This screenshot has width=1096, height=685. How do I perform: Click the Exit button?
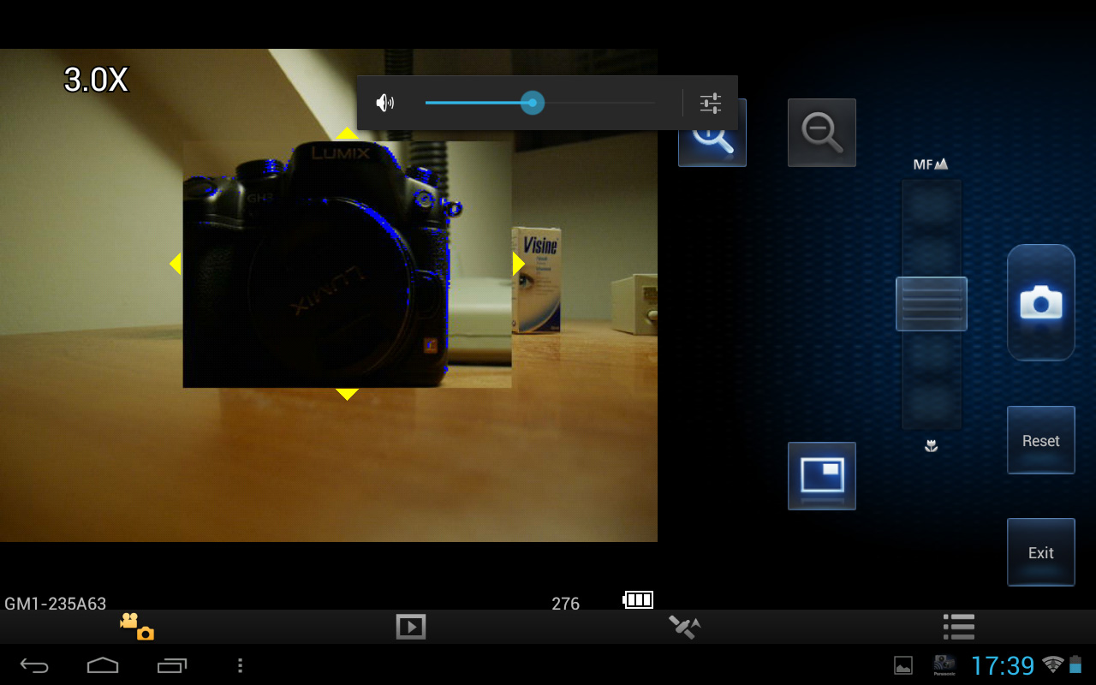pos(1041,552)
